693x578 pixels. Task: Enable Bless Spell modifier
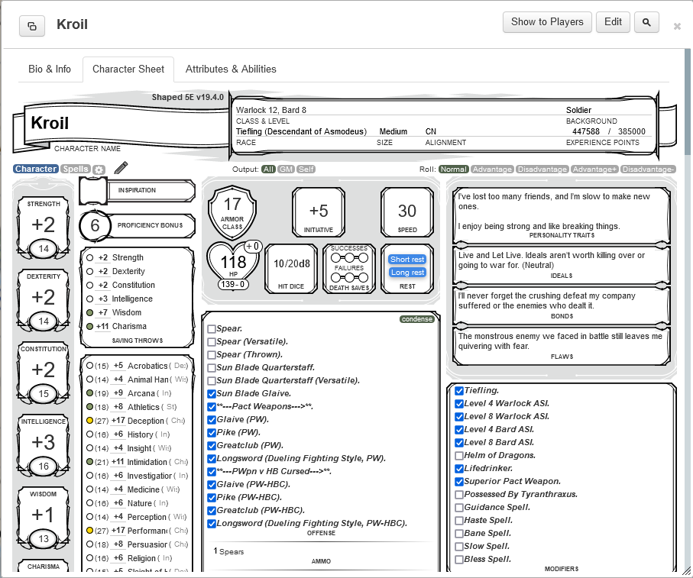click(459, 560)
